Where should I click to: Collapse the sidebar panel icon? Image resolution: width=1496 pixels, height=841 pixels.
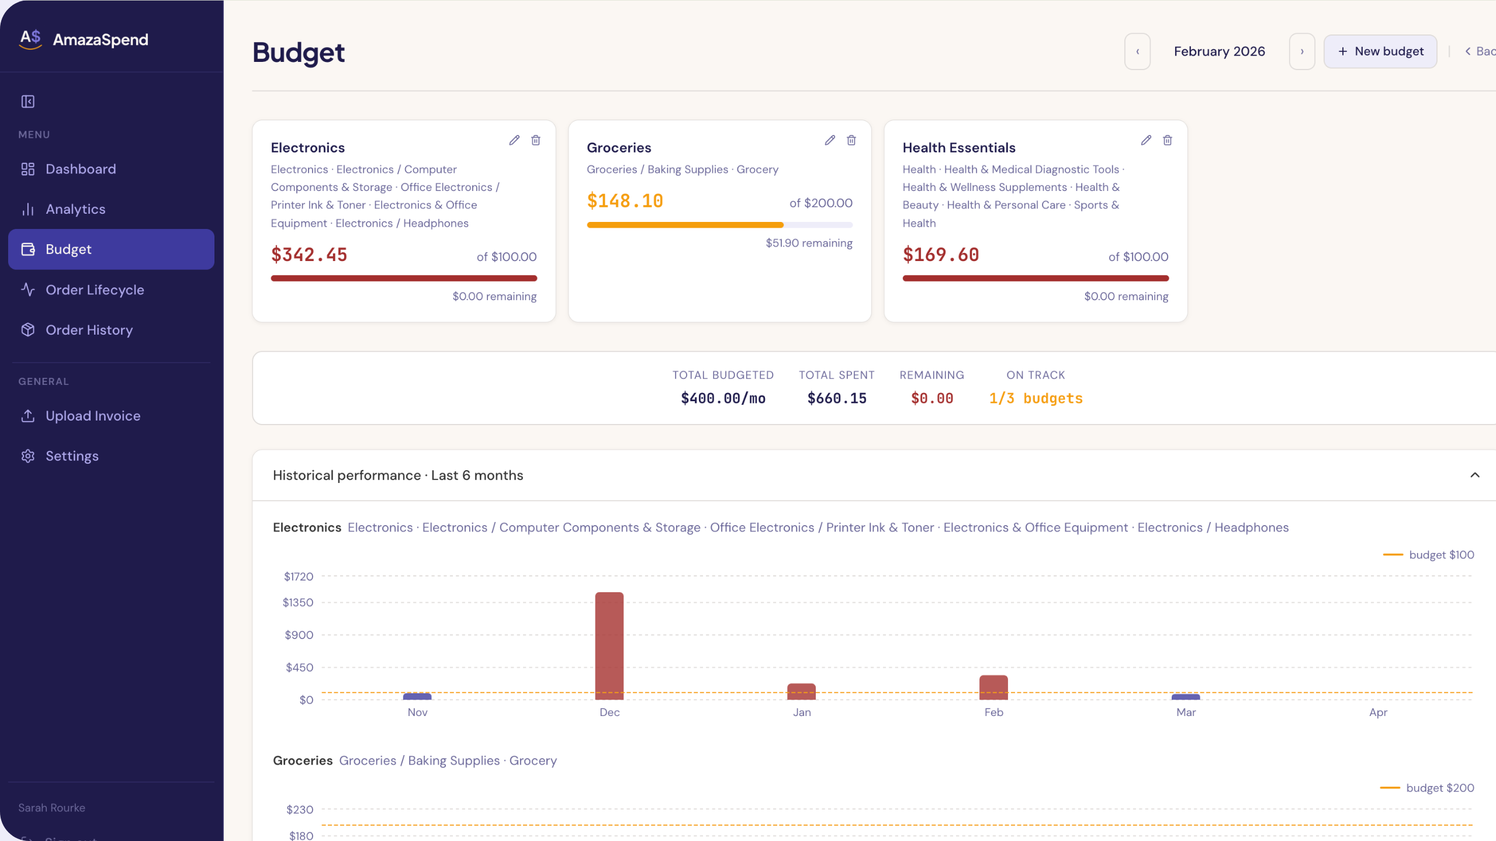click(28, 102)
